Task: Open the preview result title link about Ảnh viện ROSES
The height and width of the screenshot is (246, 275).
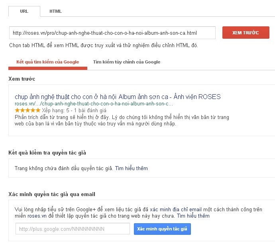Action: [118, 97]
